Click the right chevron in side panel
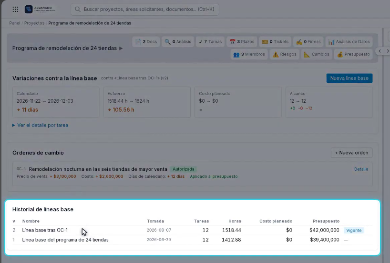Image resolution: width=390 pixels, height=263 pixels. point(388,51)
